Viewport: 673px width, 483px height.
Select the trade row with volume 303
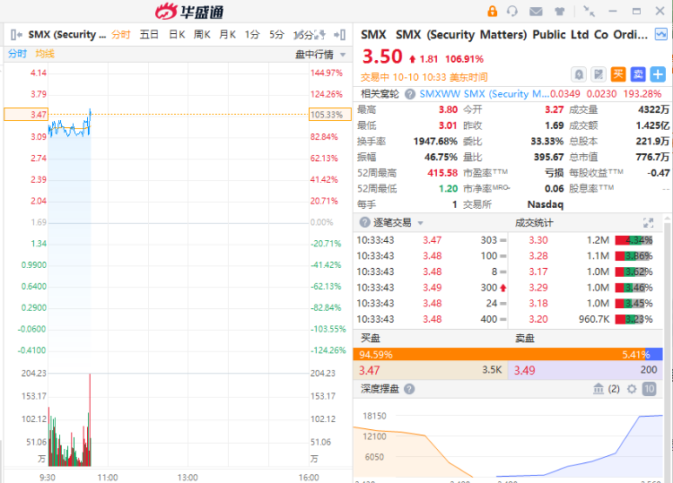tap(432, 240)
